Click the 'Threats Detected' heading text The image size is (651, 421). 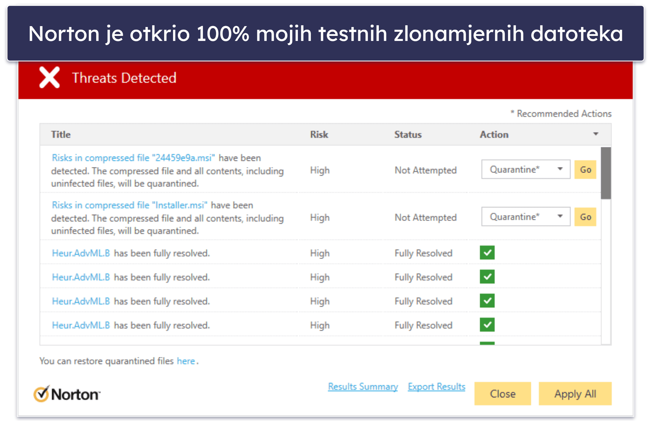coord(124,78)
